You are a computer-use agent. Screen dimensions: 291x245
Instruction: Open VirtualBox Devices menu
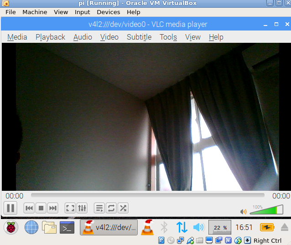pos(109,12)
